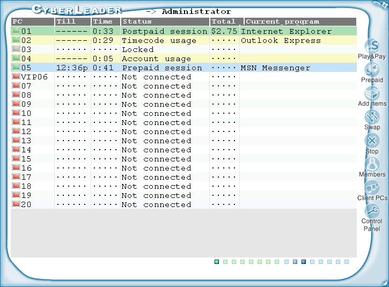
Task: Click the red monitor icon of PC 15
Action: pyautogui.click(x=16, y=158)
